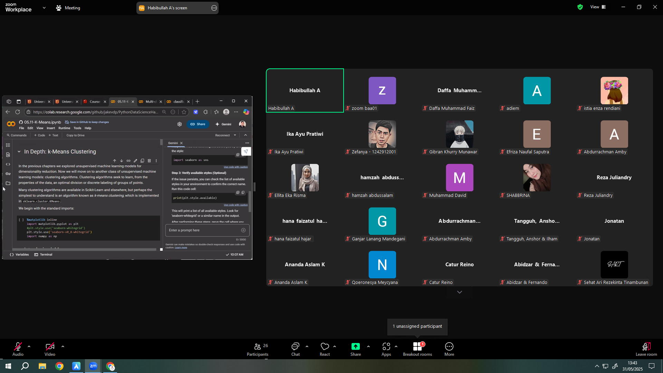The image size is (663, 373).
Task: Open the Colab Insert menu
Action: coord(51,128)
